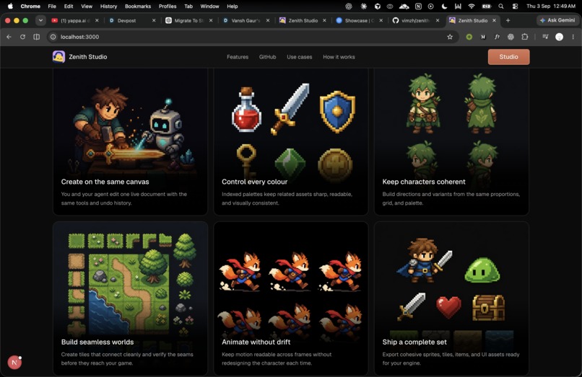582x377 pixels.
Task: Open the Window menu
Action: click(209, 6)
